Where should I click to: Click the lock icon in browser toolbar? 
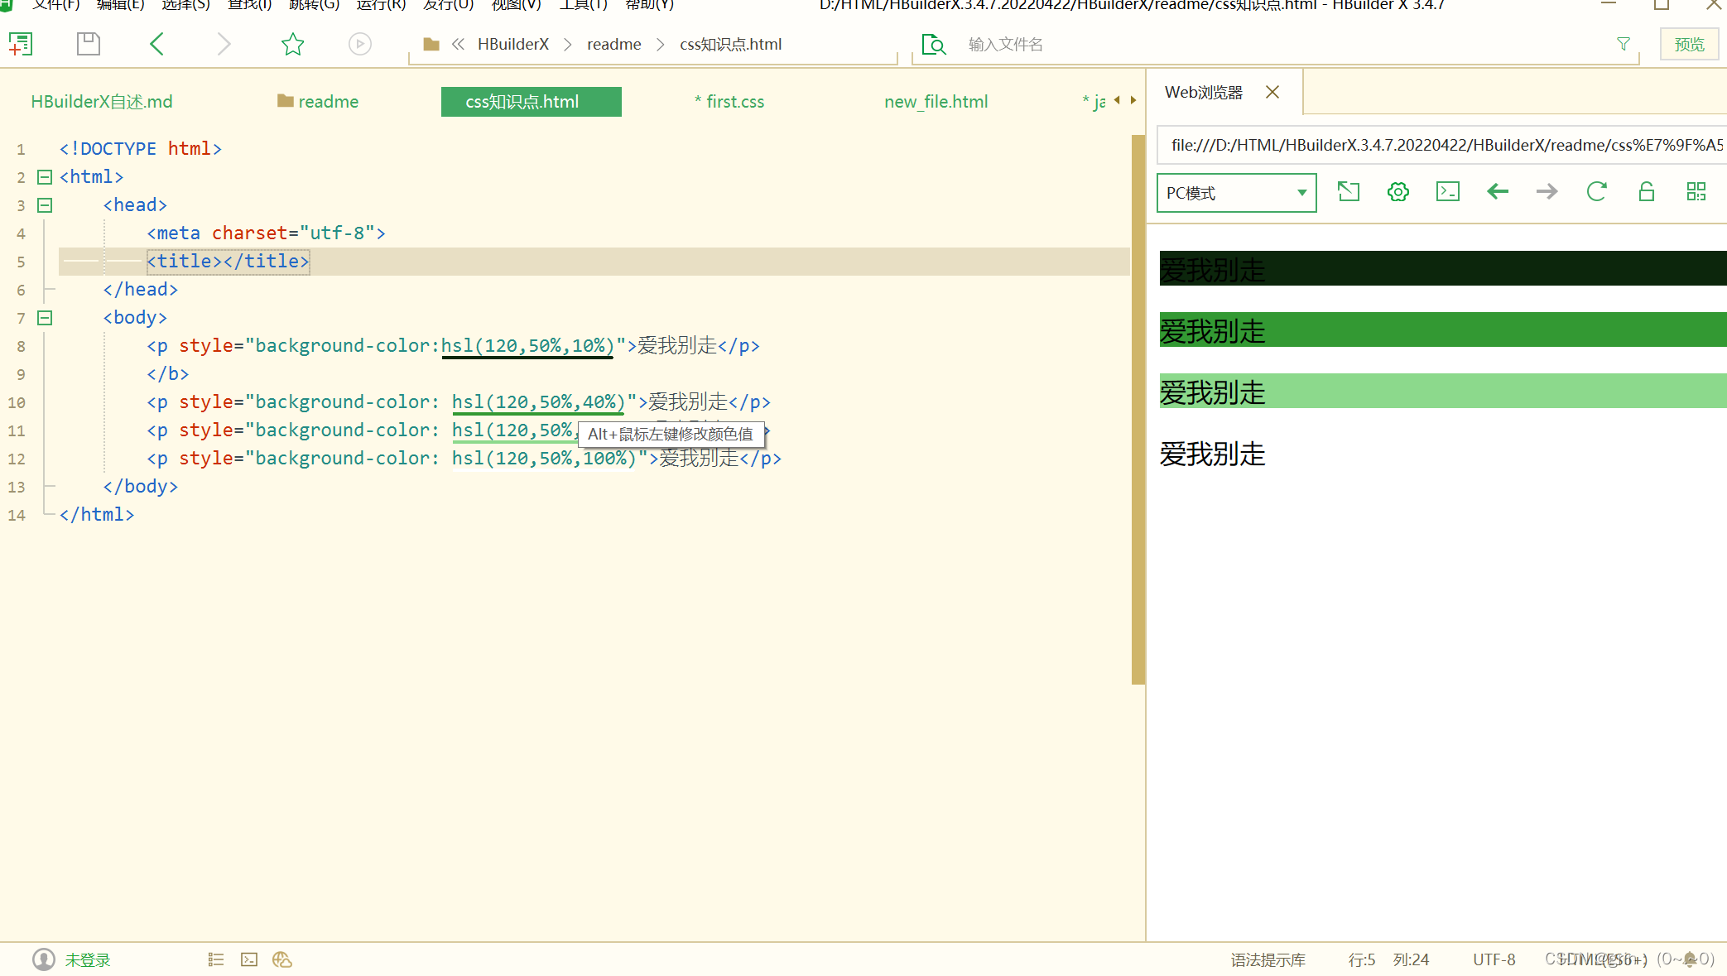(x=1646, y=191)
